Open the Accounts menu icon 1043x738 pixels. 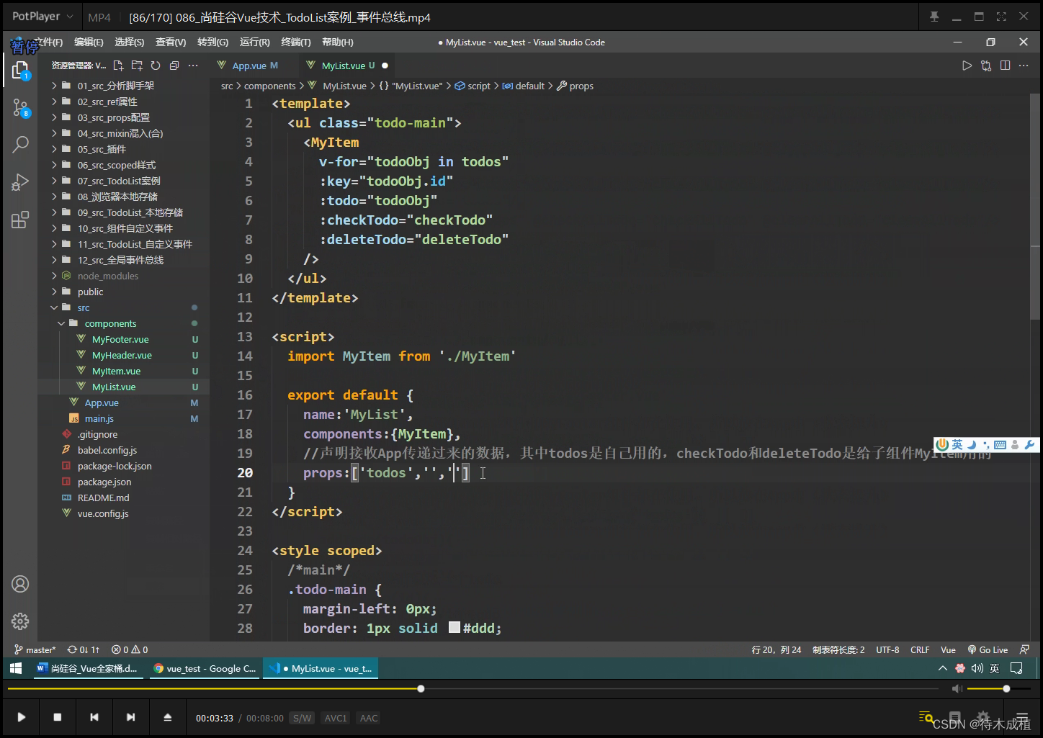[20, 584]
